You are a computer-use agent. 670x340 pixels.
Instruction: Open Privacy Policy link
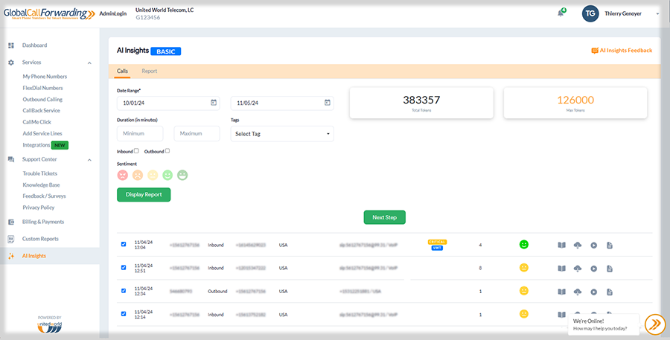coord(39,208)
